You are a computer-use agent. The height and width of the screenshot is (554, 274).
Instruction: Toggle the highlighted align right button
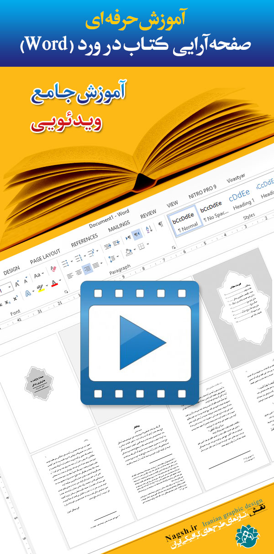click(x=87, y=268)
